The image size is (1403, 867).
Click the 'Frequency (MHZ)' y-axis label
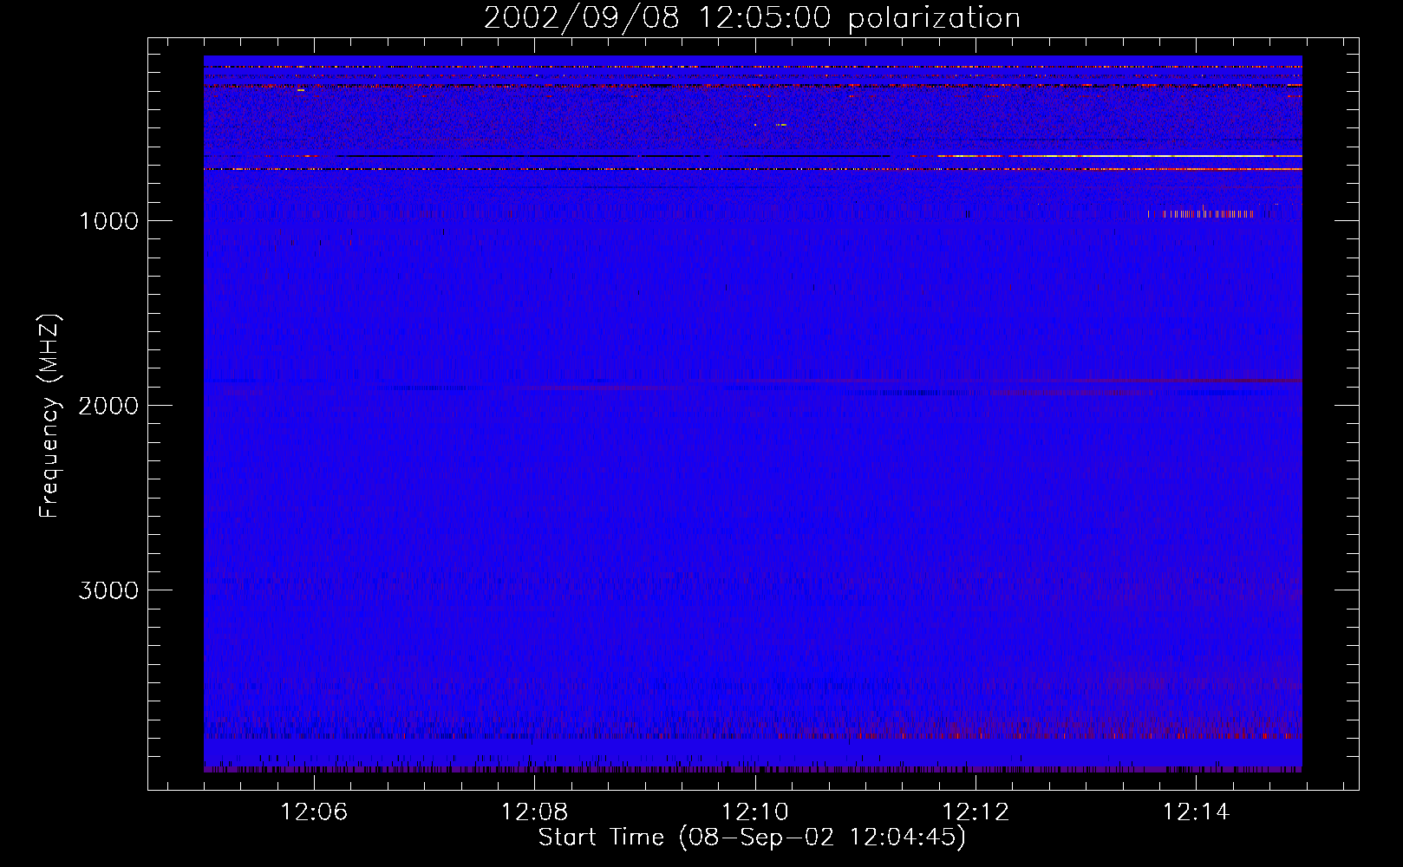[x=49, y=416]
